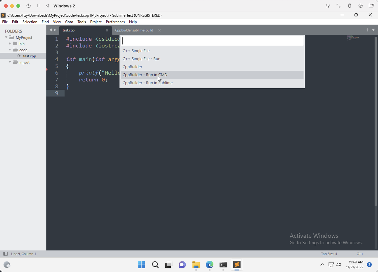Select the CppBuilder - Run in CMD build option
Image resolution: width=378 pixels, height=272 pixels.
click(145, 75)
